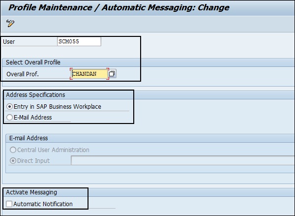
Task: Click the "Overall Prof." field label
Action: pos(23,74)
